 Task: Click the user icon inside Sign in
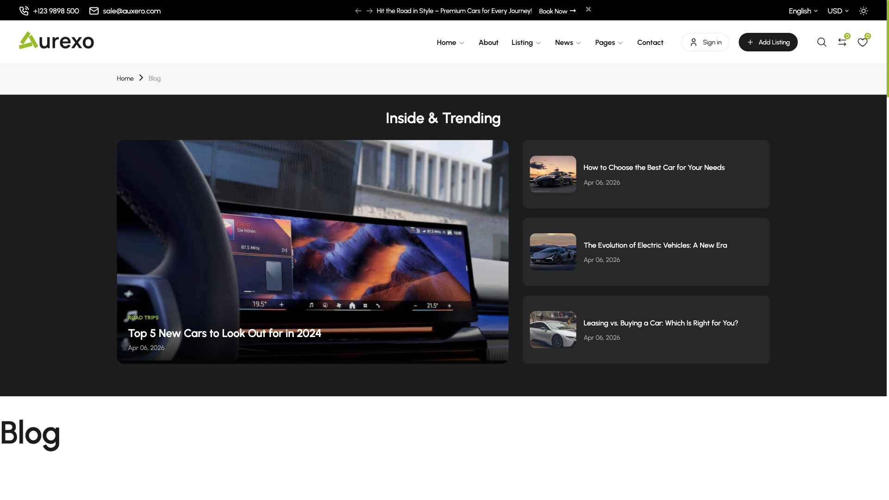(693, 42)
